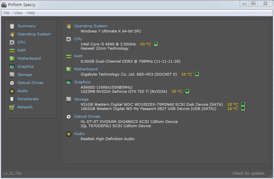Click the Motherboard icon in sidebar

tap(12, 58)
